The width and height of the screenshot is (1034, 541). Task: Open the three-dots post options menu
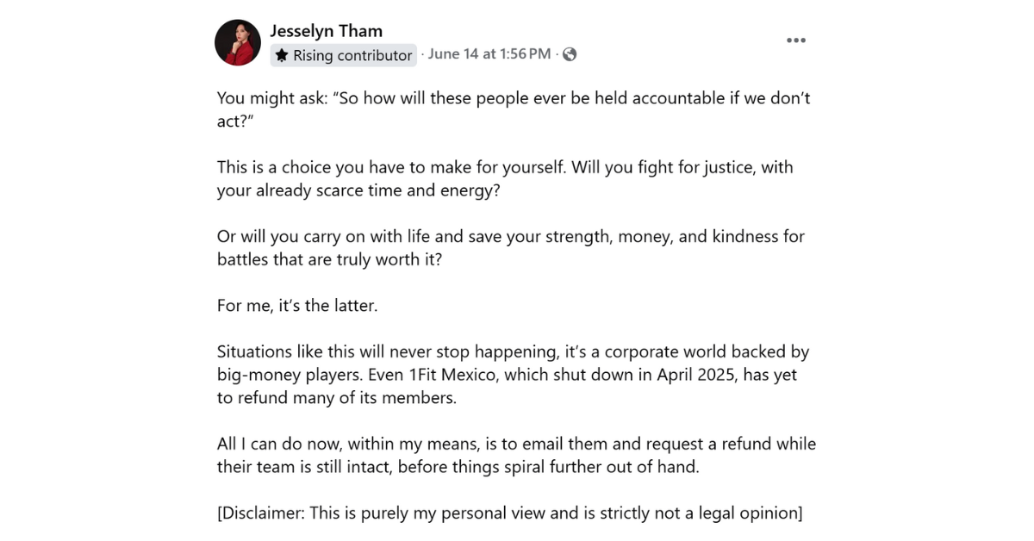pyautogui.click(x=796, y=40)
